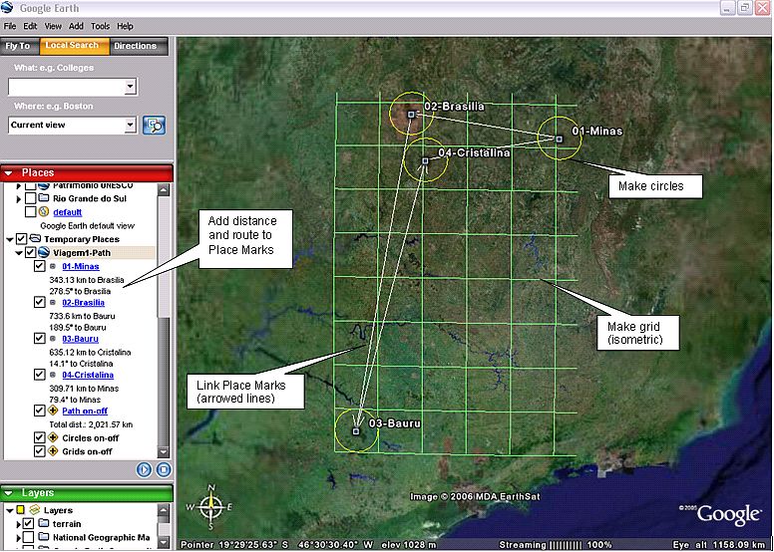Open the Tools menu
The height and width of the screenshot is (552, 774).
point(100,26)
